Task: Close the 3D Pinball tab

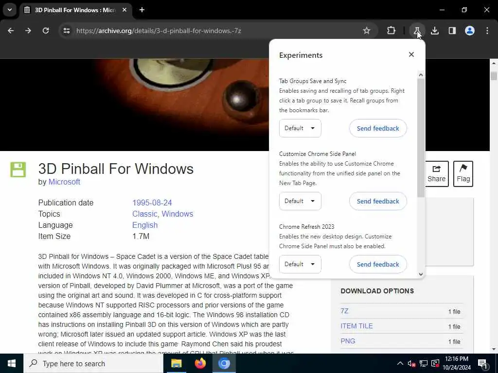Action: pyautogui.click(x=124, y=10)
